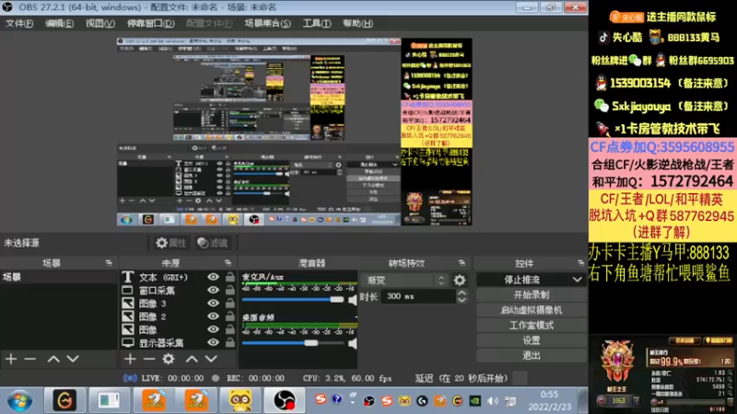Open the 工具(T) menu
Image resolution: width=737 pixels, height=414 pixels.
[x=317, y=24]
